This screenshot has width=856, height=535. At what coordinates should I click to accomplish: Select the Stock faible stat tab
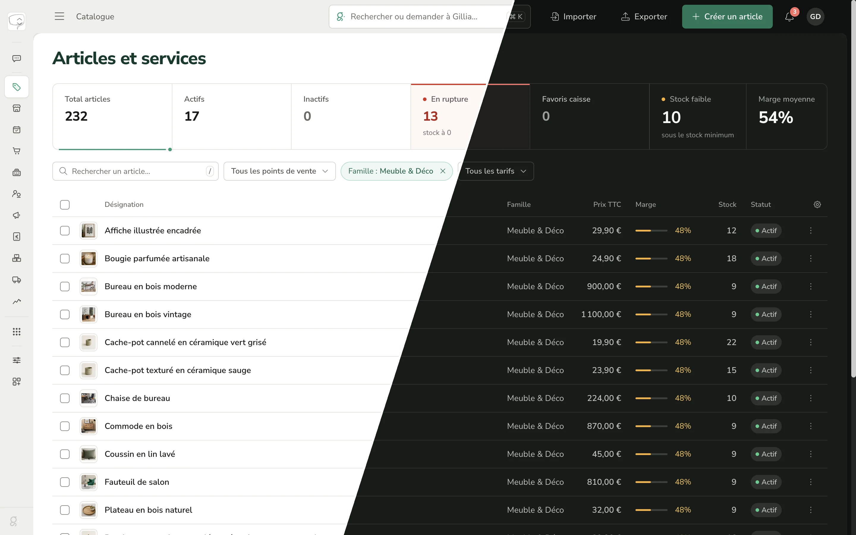(x=698, y=117)
